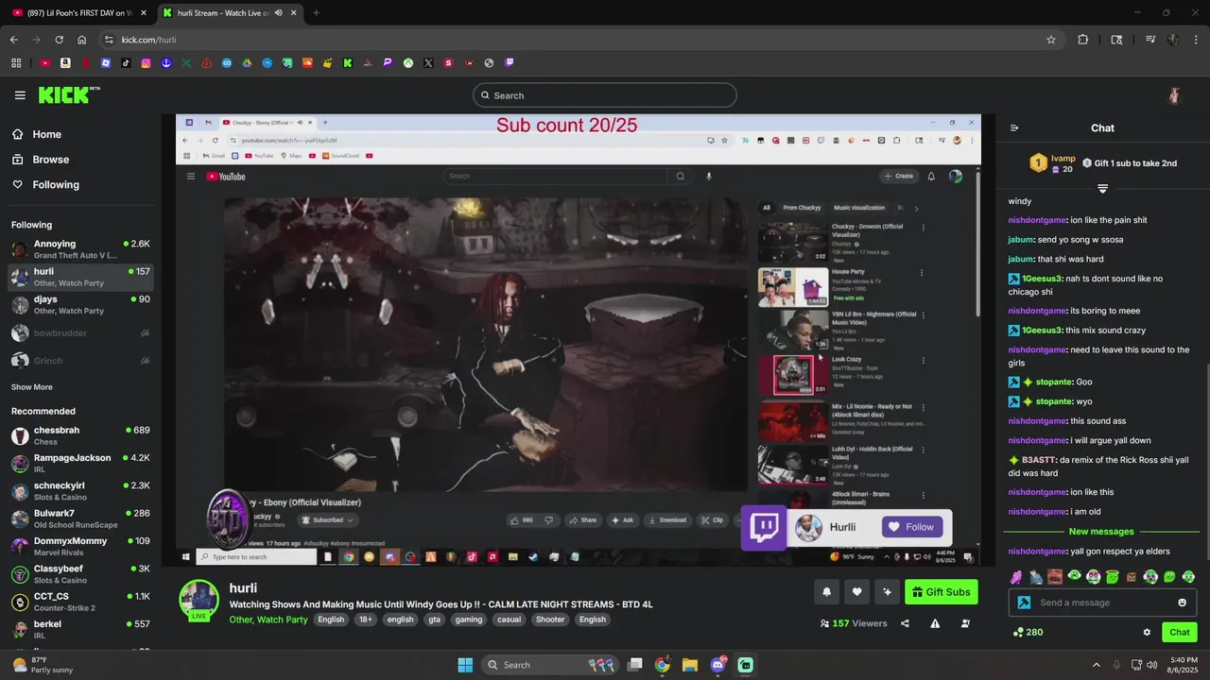Viewport: 1210px width, 680px height.
Task: Open the SoundCloud bookmark in the bookmarks bar
Action: pyautogui.click(x=307, y=63)
